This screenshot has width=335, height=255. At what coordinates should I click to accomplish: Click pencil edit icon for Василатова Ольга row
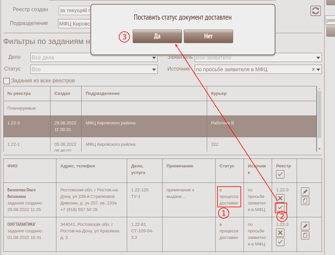pos(305,191)
